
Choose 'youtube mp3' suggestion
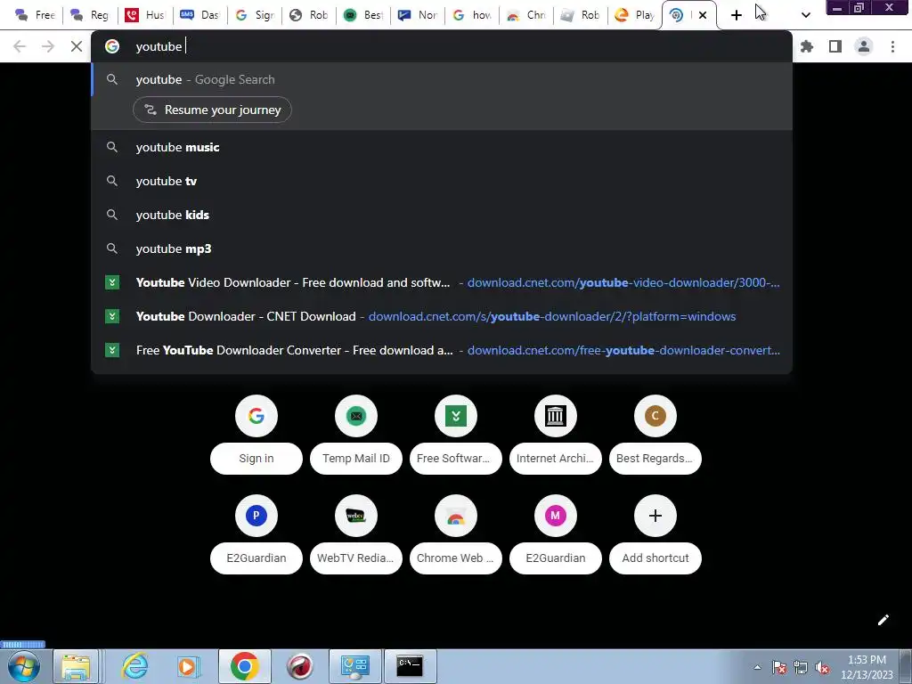click(x=442, y=248)
